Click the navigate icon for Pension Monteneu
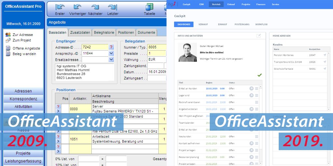 tap(325, 55)
